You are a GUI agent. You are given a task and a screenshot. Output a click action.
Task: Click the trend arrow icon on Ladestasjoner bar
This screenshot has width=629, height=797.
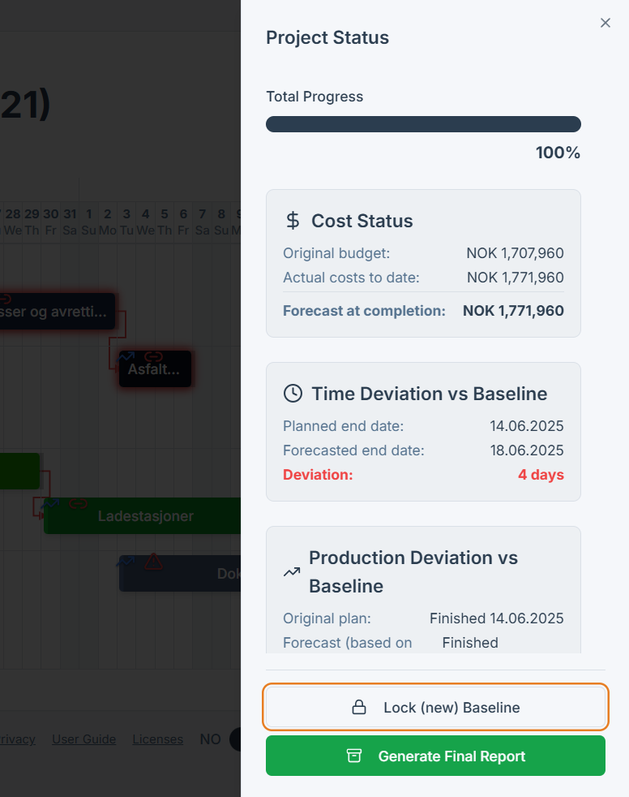(49, 505)
